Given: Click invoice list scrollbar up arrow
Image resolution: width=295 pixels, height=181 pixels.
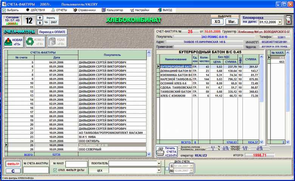Looking at the screenshot, I should pos(149,53).
